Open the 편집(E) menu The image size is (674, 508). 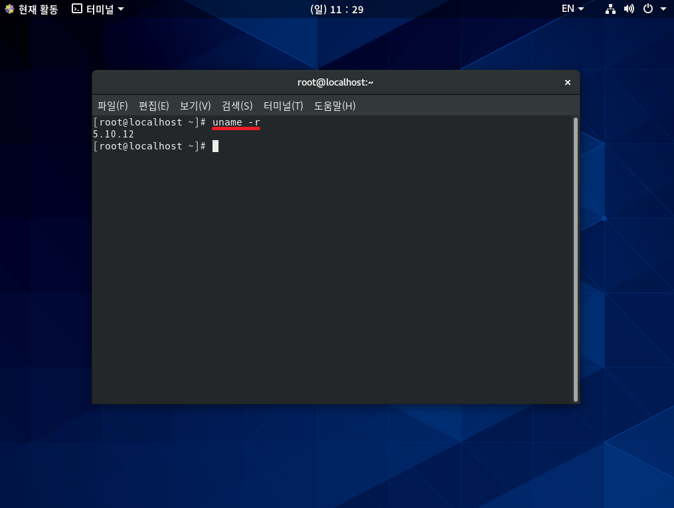pyautogui.click(x=154, y=106)
